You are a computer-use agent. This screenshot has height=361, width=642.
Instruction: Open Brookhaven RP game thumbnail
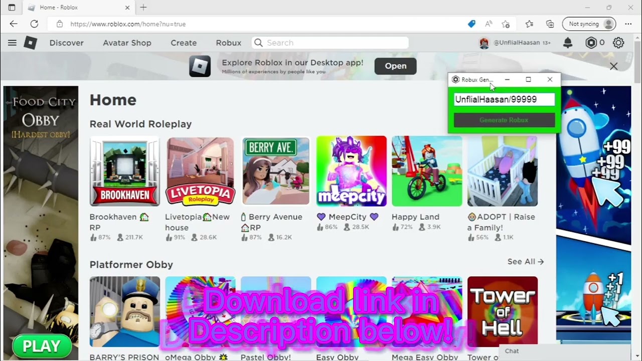click(x=125, y=171)
